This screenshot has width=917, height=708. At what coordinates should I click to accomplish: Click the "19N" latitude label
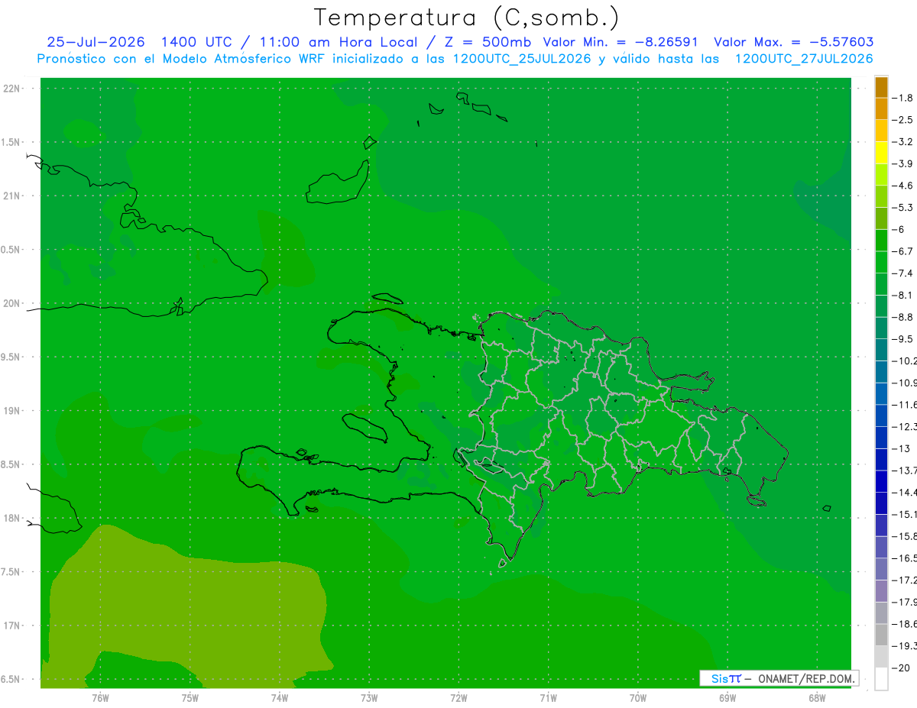[x=11, y=411]
